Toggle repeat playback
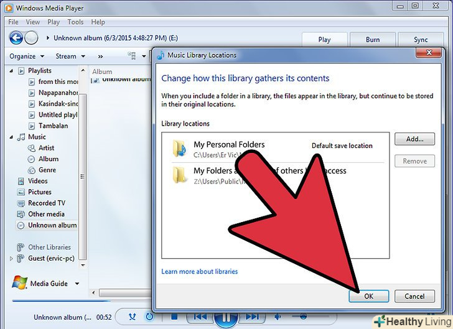 click(149, 317)
